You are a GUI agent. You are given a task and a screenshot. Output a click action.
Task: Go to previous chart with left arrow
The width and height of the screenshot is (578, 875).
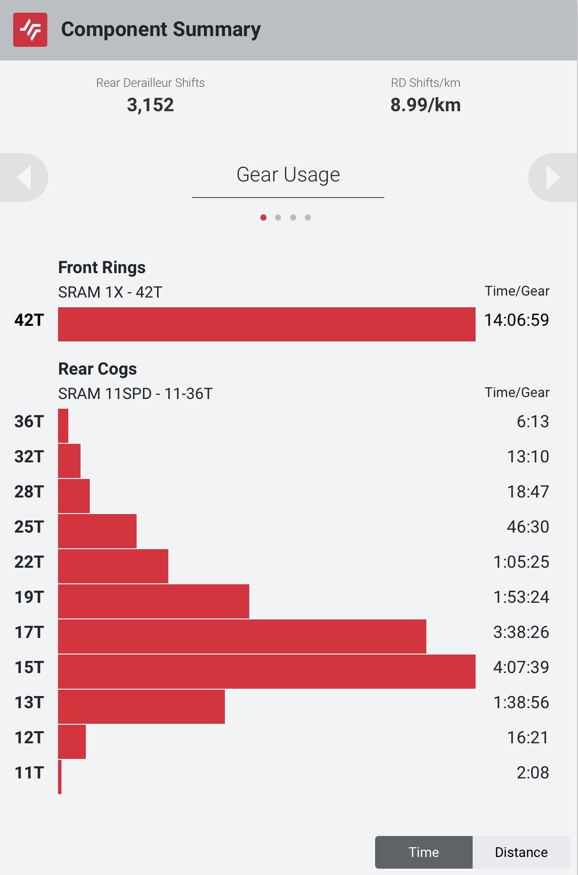23,178
